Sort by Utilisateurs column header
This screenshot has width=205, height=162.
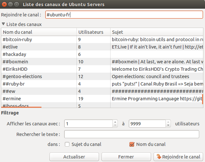(x=94, y=32)
